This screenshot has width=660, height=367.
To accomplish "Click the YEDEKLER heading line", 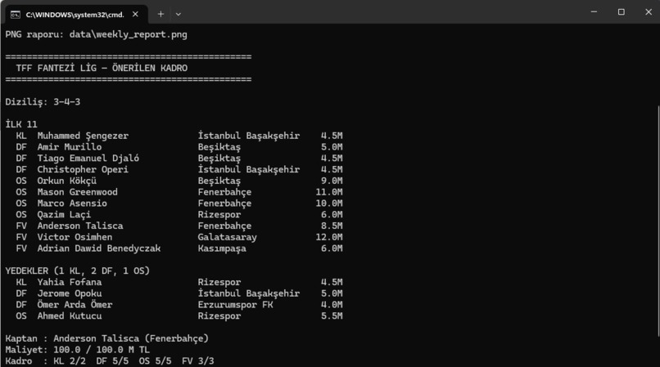I will (78, 271).
